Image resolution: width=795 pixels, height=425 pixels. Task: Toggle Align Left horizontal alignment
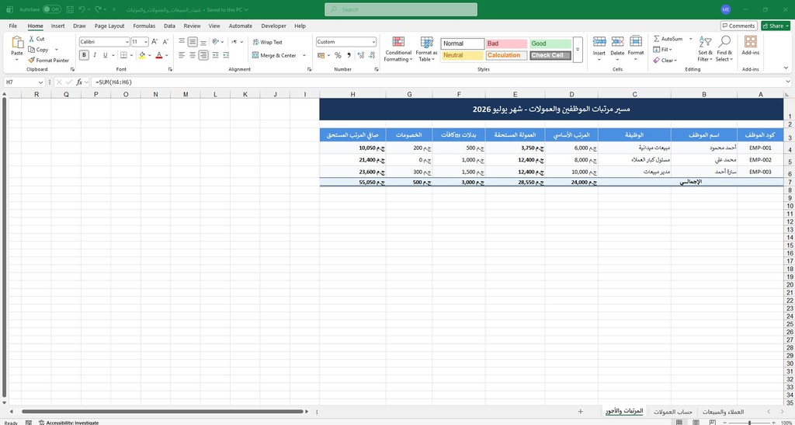[x=182, y=55]
